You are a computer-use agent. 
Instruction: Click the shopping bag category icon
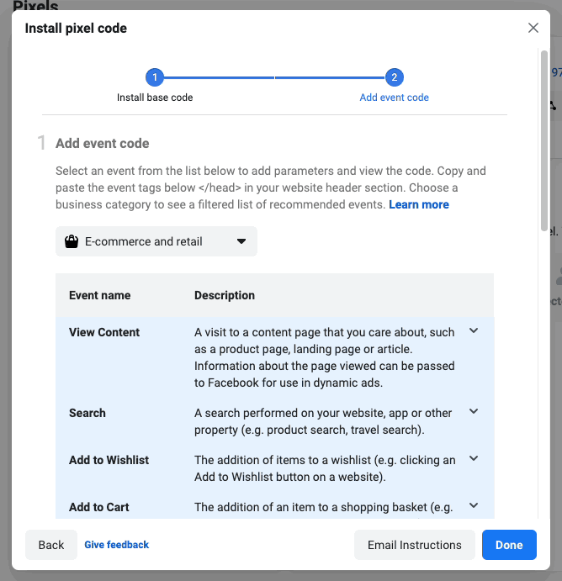(72, 241)
